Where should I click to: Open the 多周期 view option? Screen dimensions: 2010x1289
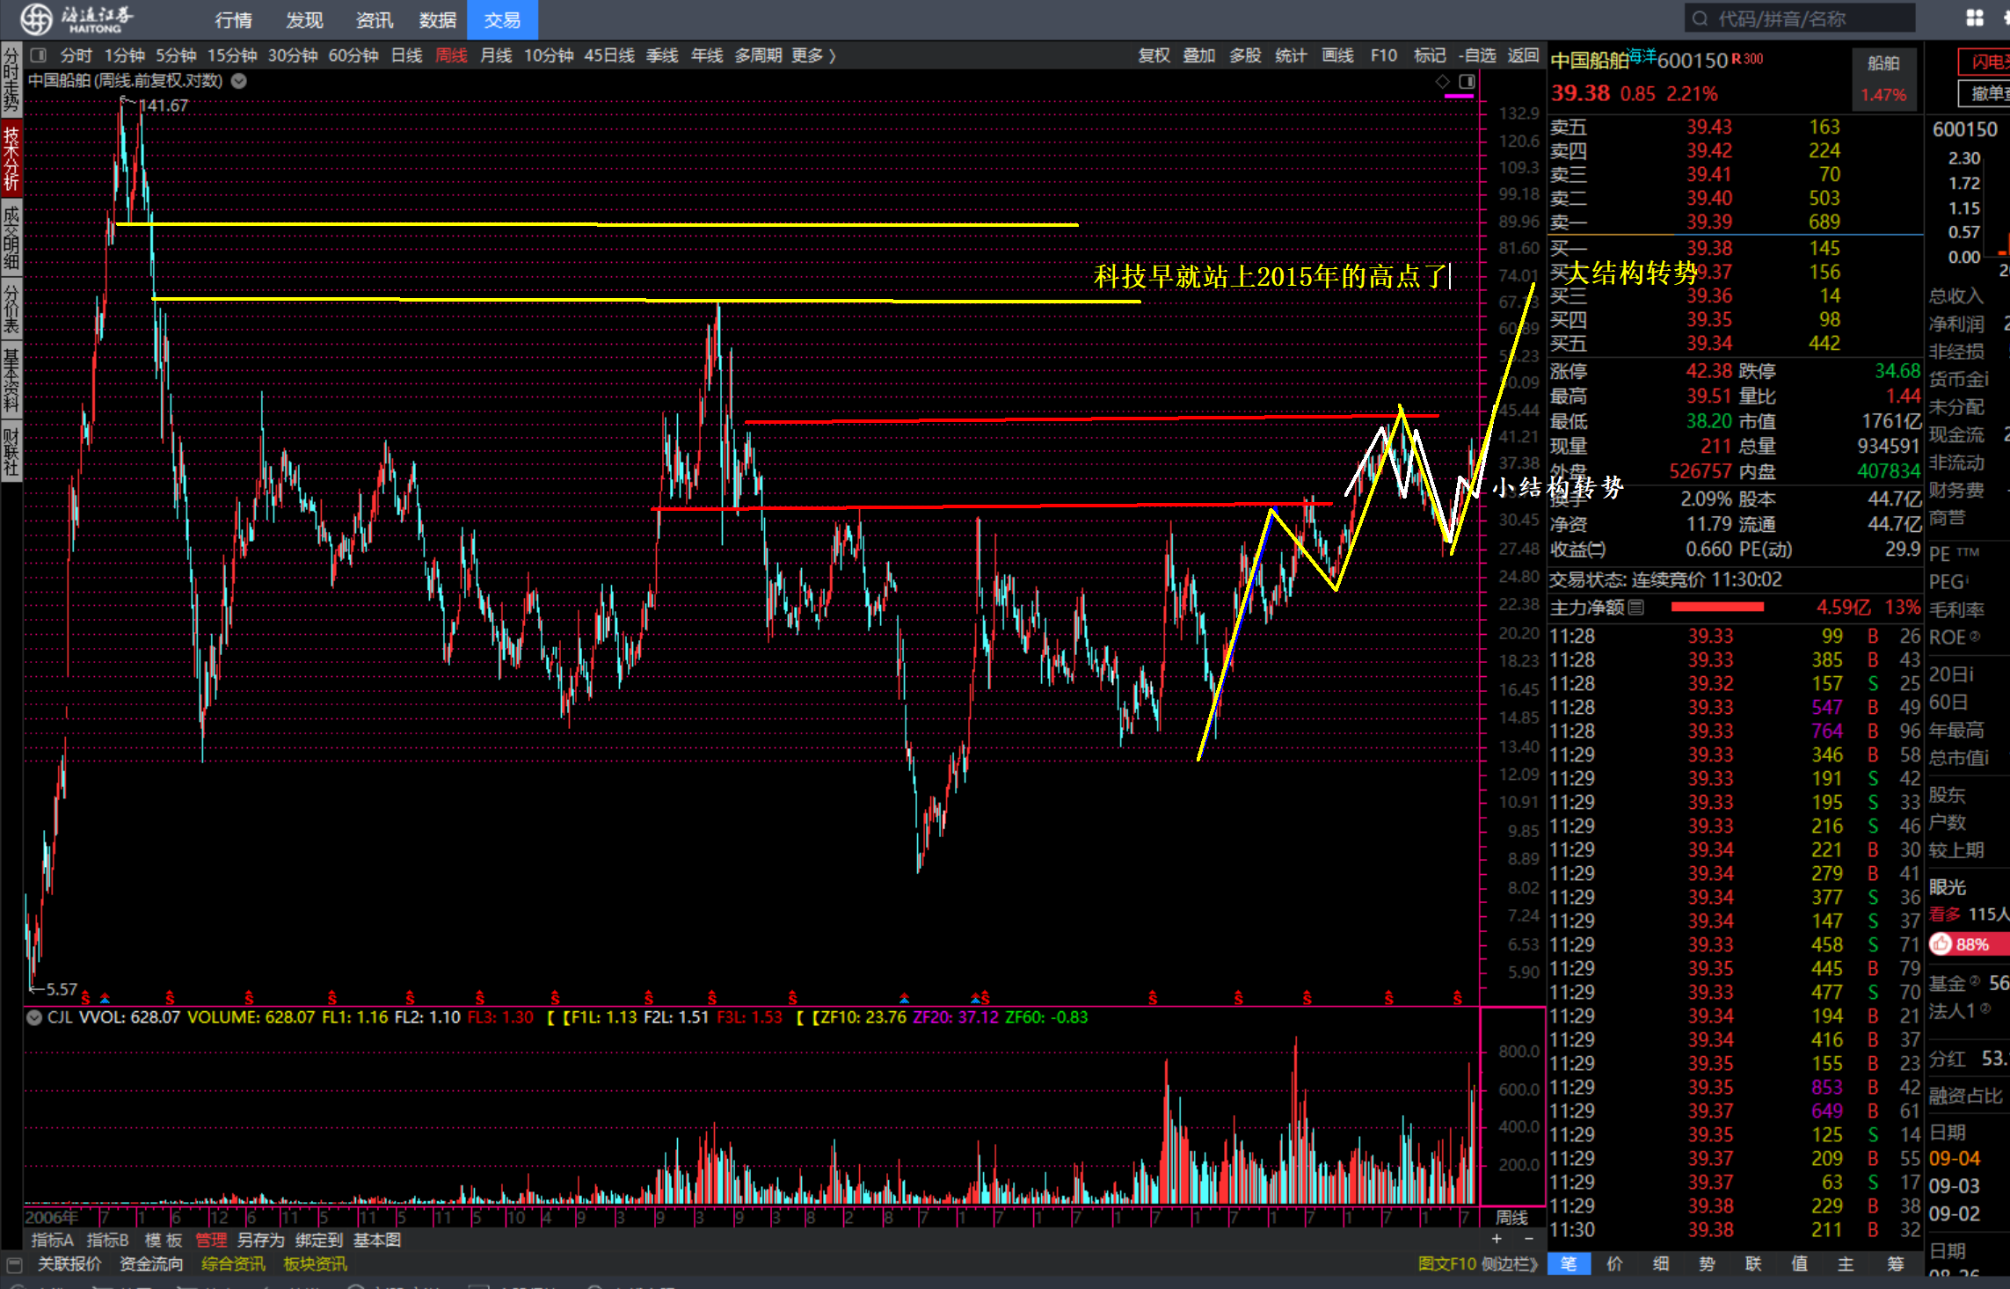pyautogui.click(x=758, y=55)
